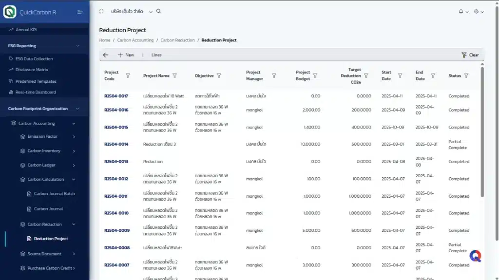Click the page vertical scrollbar
This screenshot has width=499, height=280.
point(497,123)
